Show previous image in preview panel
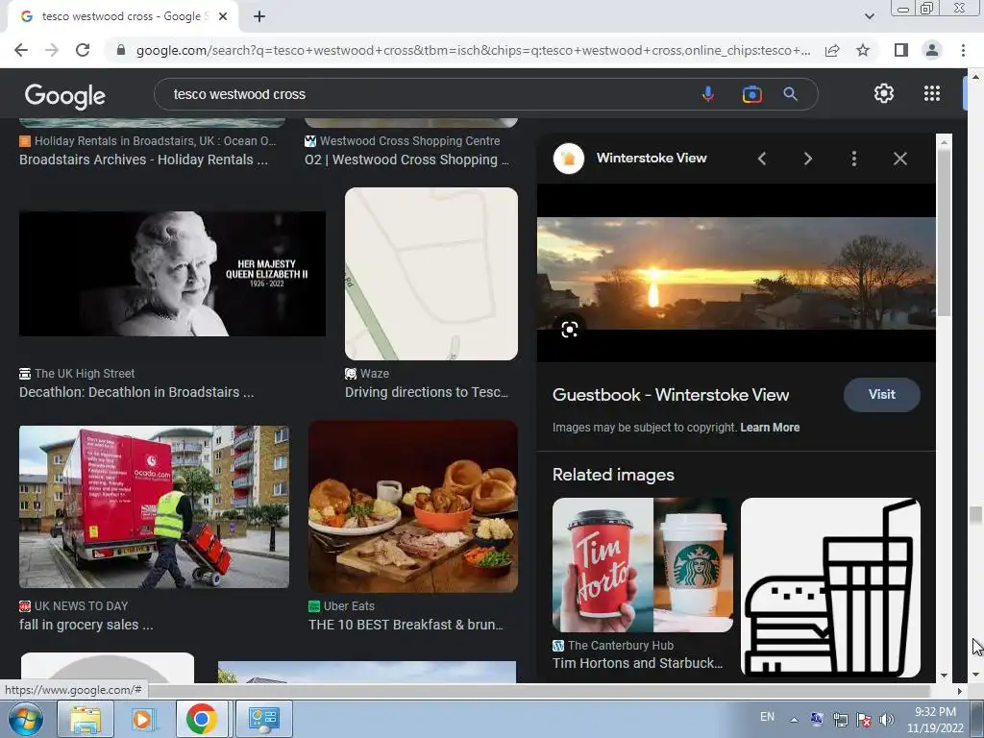 click(762, 159)
